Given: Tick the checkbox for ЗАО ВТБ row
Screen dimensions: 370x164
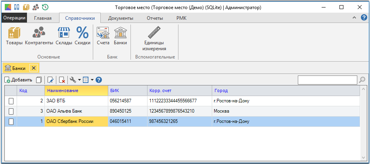Looking at the screenshot, I should pos(11,101).
